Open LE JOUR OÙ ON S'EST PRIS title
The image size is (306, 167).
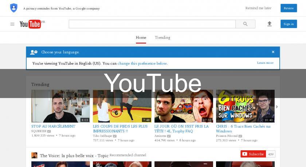(181, 129)
